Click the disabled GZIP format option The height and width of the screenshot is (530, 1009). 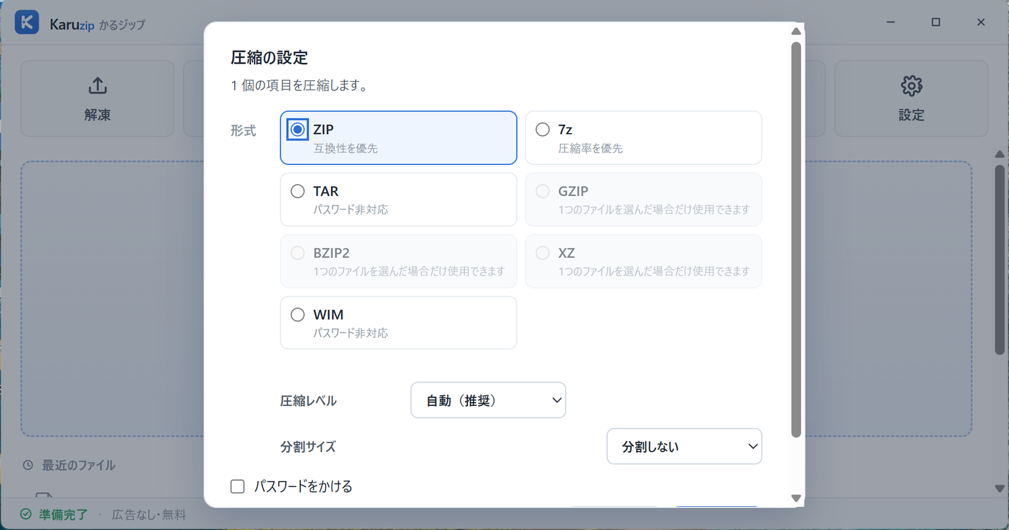(x=643, y=200)
